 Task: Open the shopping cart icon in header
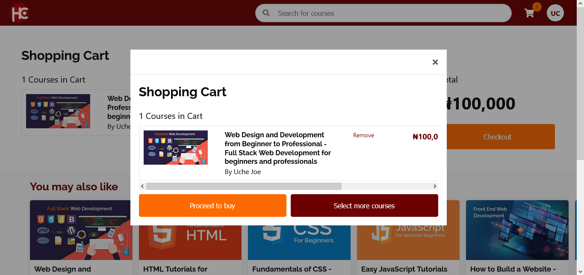(529, 13)
